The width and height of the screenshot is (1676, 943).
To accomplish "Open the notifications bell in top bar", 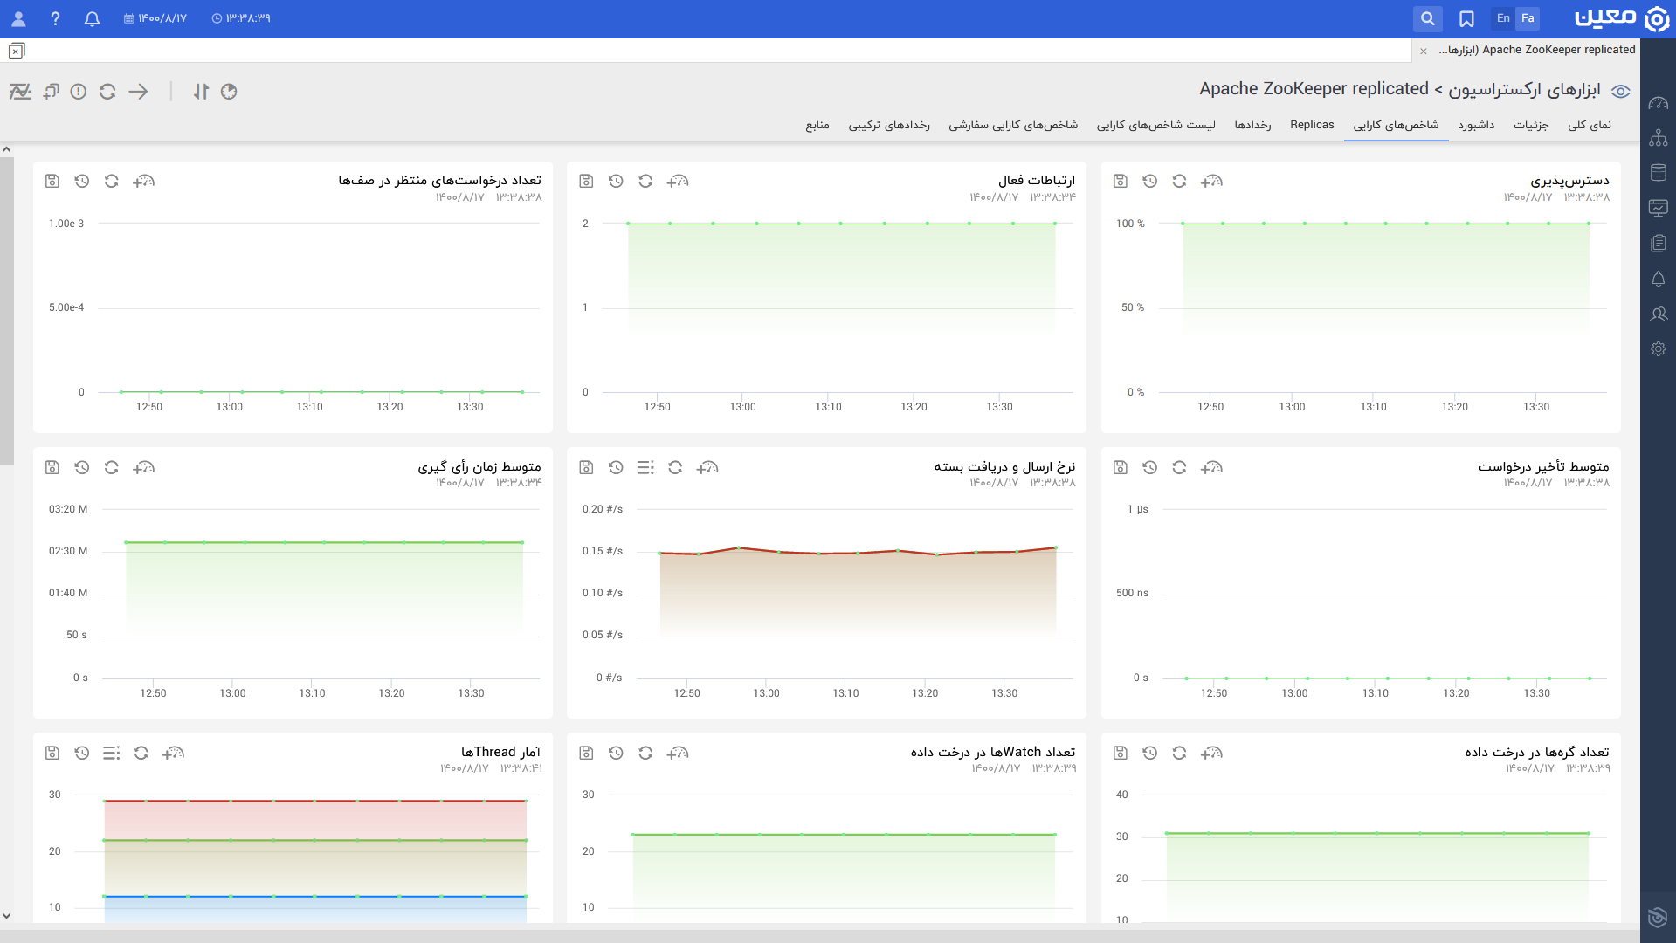I will 92,18.
